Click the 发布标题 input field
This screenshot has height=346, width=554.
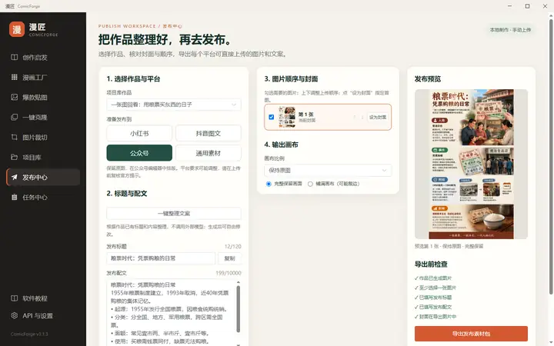[x=161, y=258]
